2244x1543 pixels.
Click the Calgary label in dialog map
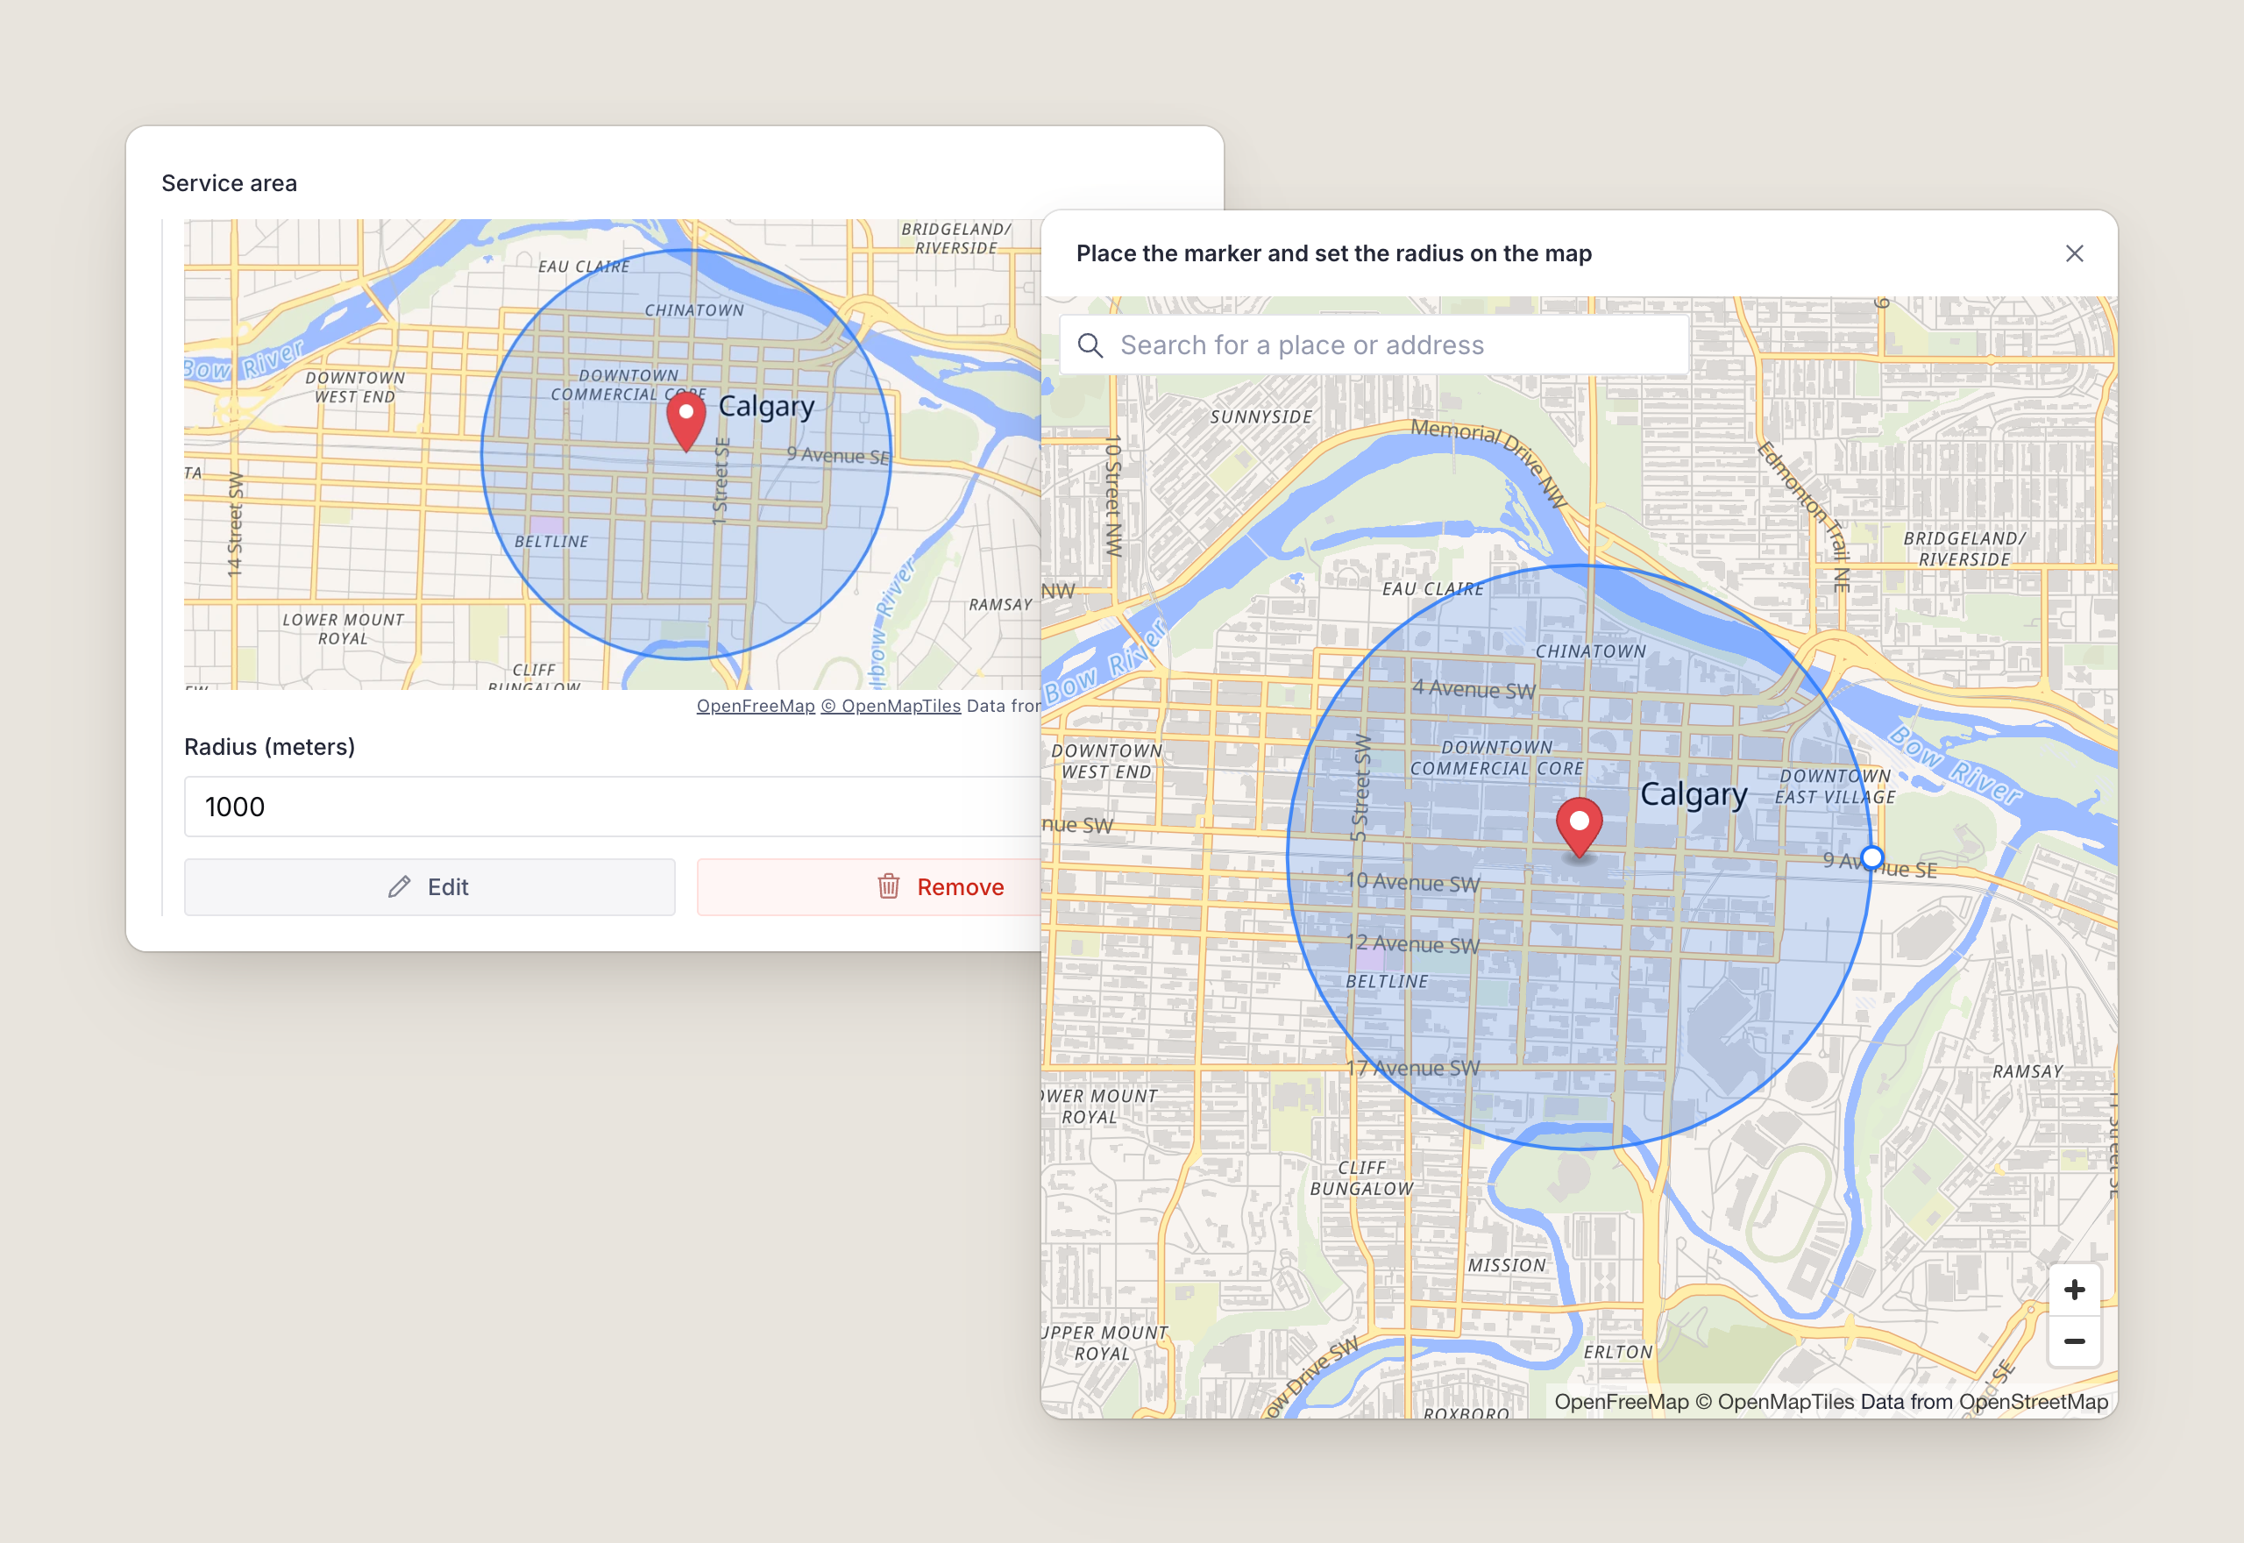pyautogui.click(x=1694, y=794)
